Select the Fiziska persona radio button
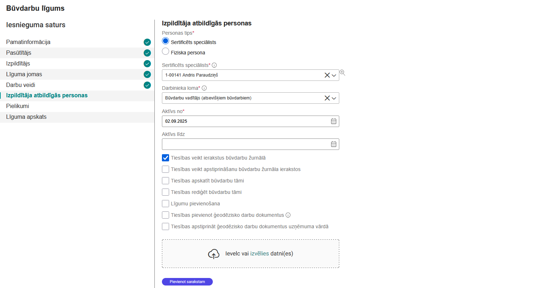Image resolution: width=556 pixels, height=288 pixels. click(x=166, y=52)
